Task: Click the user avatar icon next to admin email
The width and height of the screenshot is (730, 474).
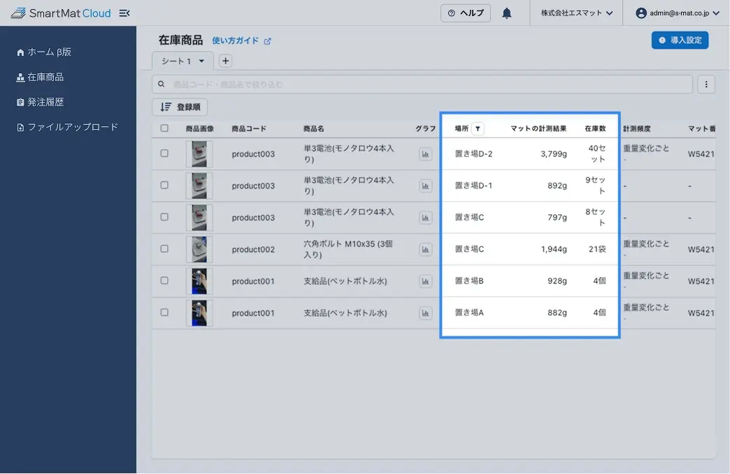Action: [641, 13]
